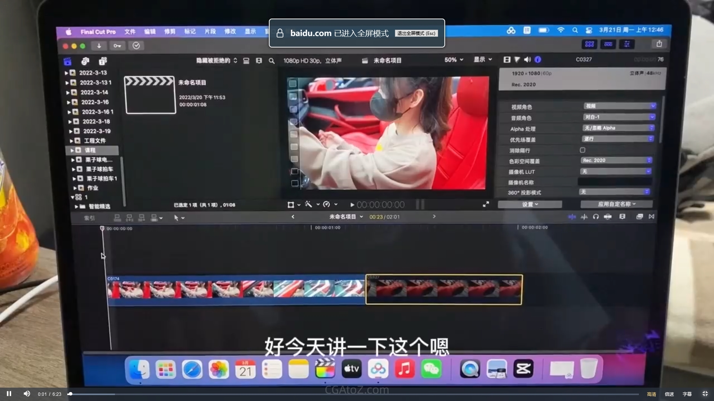This screenshot has height=401, width=714.
Task: Click the import media arrow icon
Action: click(x=99, y=46)
